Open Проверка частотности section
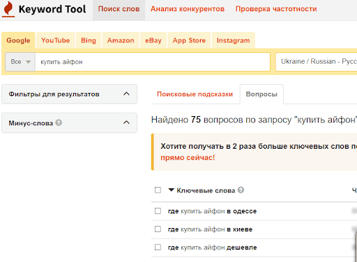Viewport: 357px width, 262px height. 276,9
